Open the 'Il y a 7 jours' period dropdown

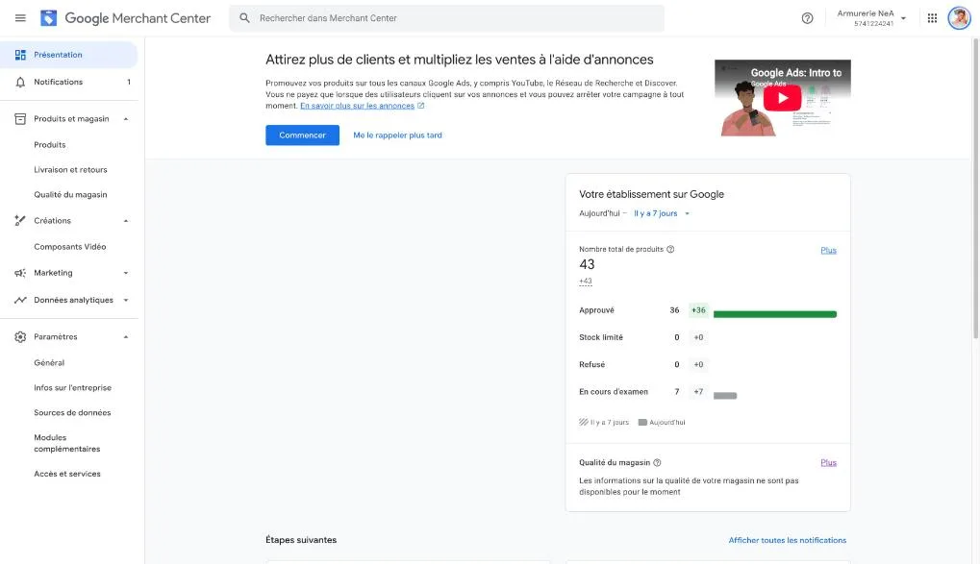[662, 213]
